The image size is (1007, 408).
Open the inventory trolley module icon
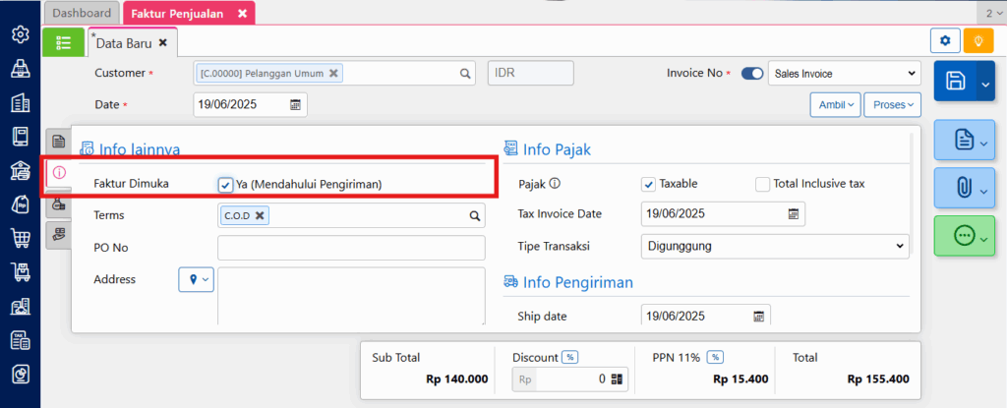(21, 272)
